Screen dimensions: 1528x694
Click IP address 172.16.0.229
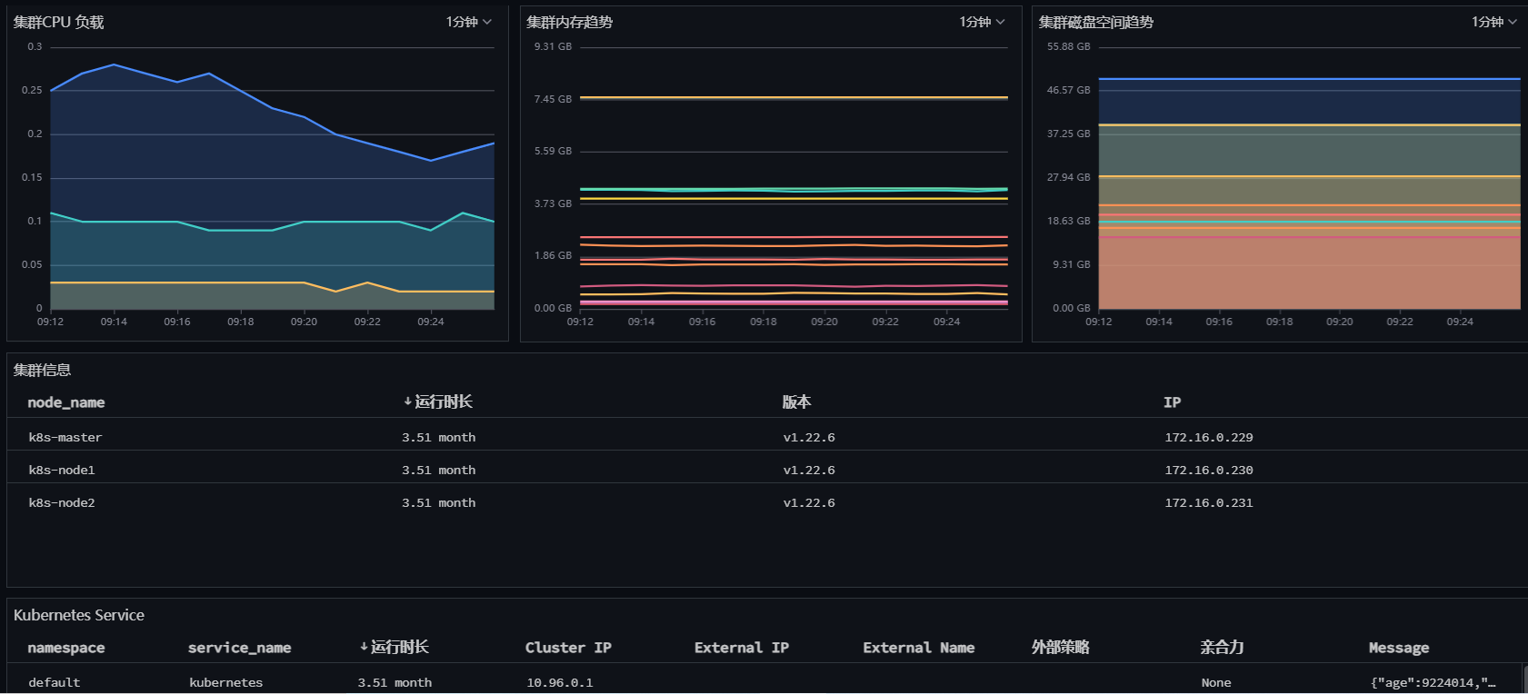click(1209, 437)
